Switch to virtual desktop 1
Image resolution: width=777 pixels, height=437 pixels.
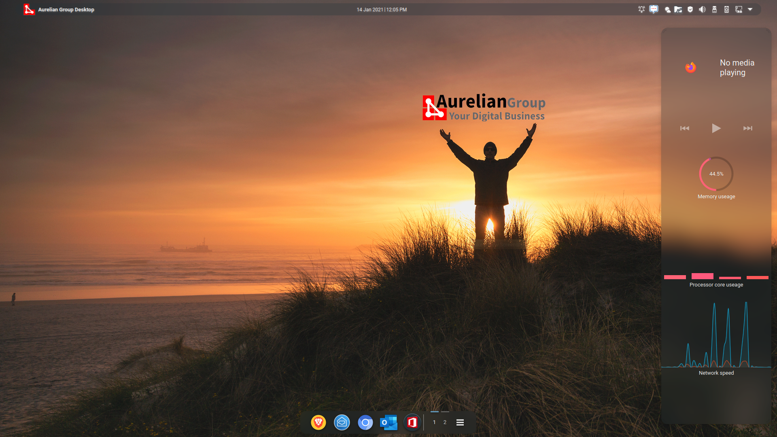pyautogui.click(x=434, y=422)
